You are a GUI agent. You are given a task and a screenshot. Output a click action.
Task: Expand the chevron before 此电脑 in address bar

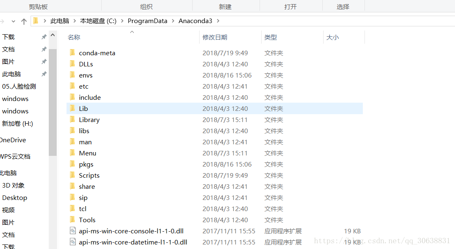(45, 21)
